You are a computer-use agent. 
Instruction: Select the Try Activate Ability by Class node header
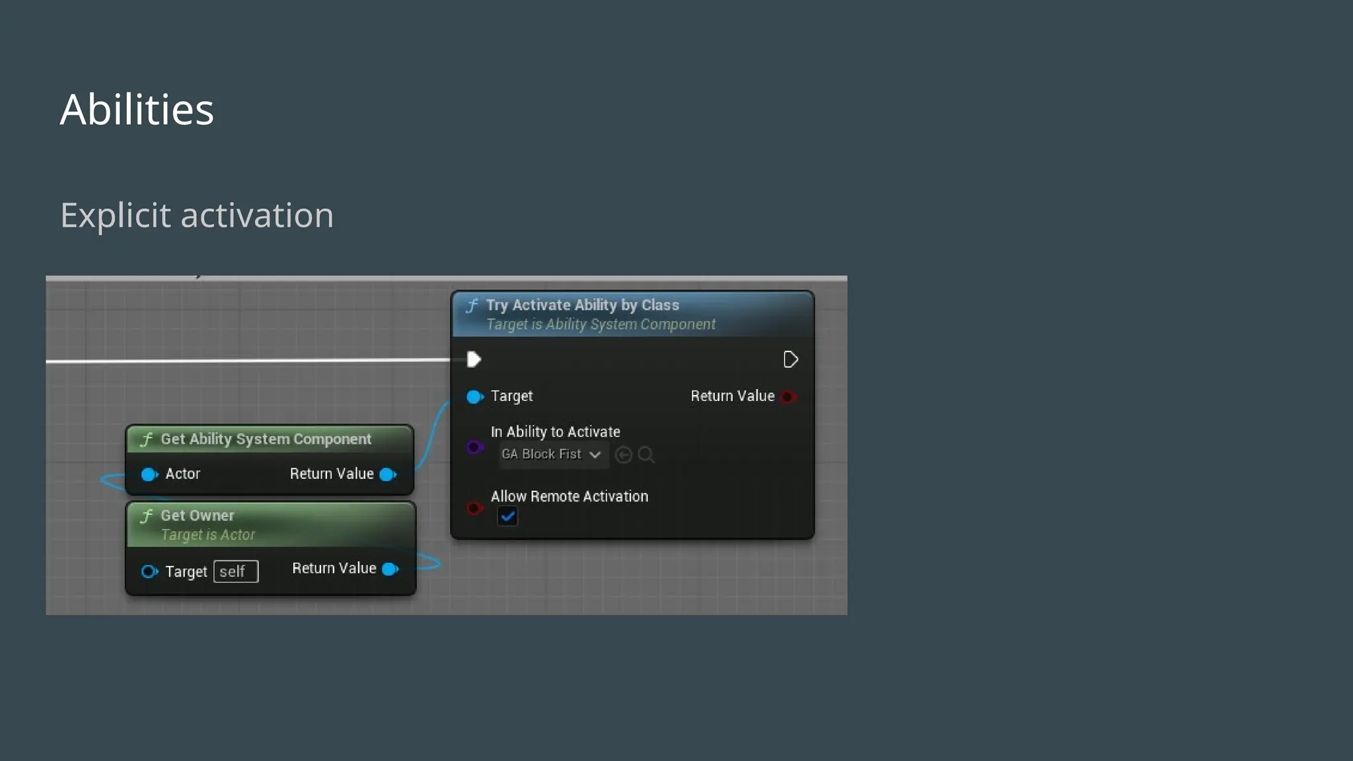pyautogui.click(x=633, y=314)
